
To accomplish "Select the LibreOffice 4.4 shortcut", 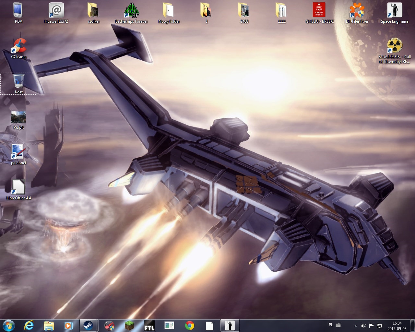I will 18,190.
